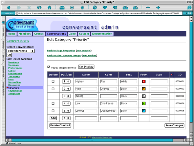The width and height of the screenshot is (194, 146).
Task: Open the Templates sidebar link
Action: 14,94
